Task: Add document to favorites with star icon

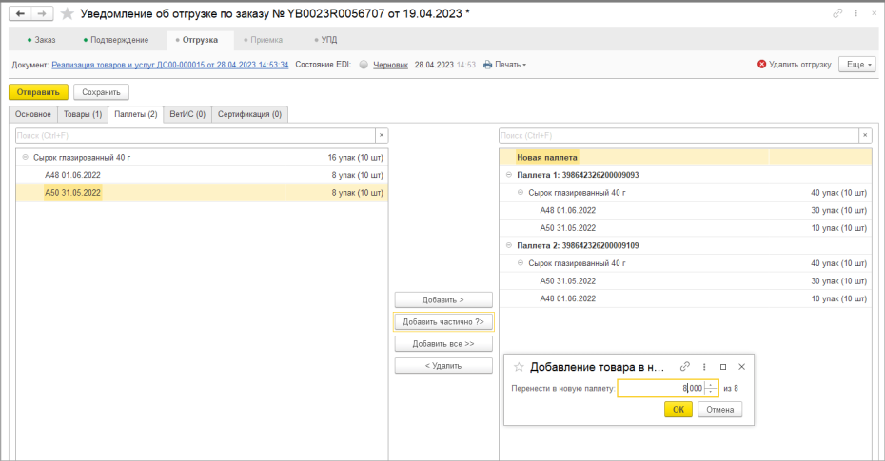Action: 68,13
